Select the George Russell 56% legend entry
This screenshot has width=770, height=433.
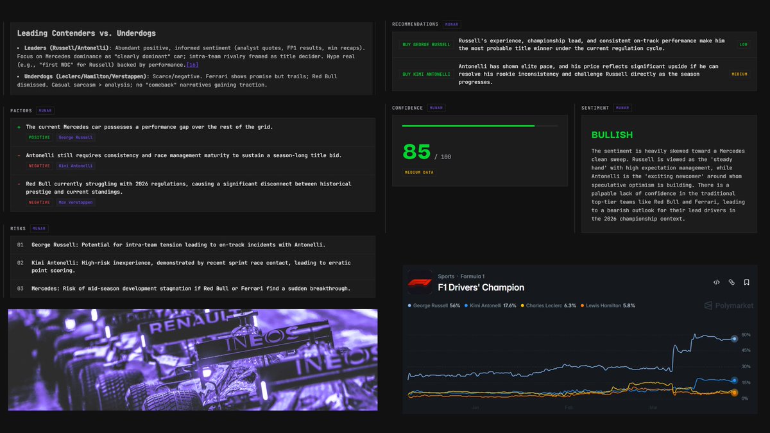click(x=434, y=305)
